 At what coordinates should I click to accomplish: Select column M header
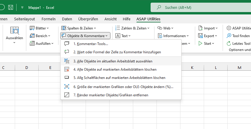(239, 68)
